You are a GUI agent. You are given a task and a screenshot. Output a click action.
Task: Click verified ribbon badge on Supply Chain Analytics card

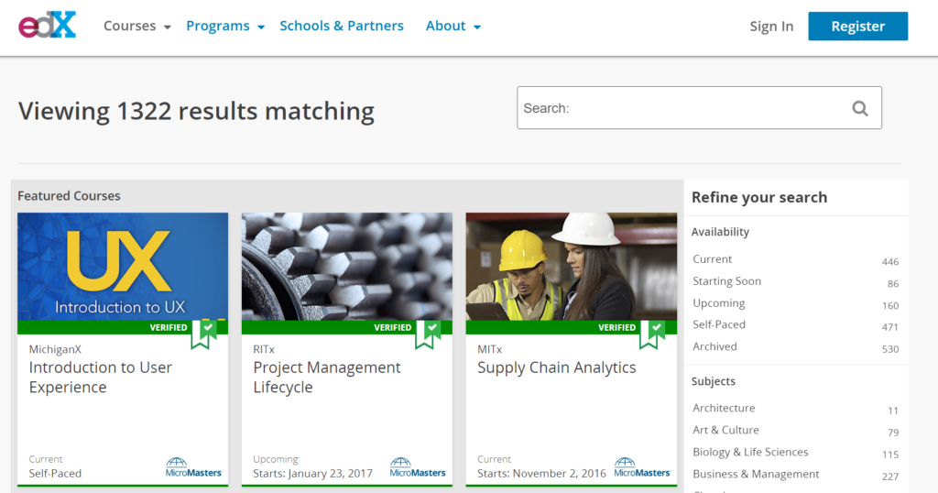pyautogui.click(x=652, y=334)
